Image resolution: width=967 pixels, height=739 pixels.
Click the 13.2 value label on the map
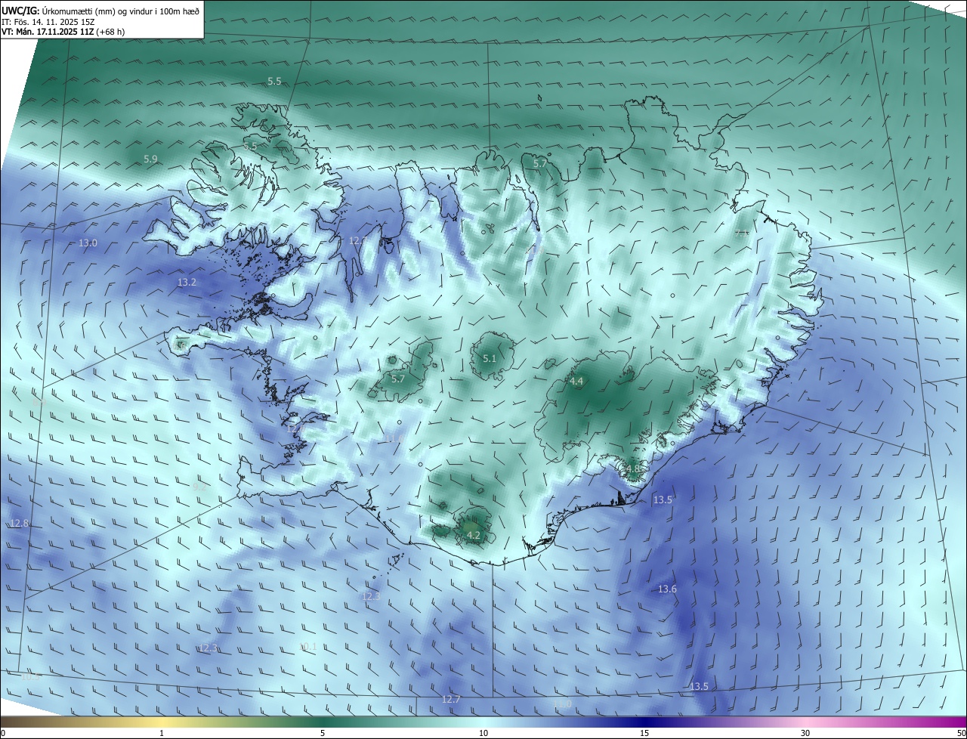(x=187, y=283)
